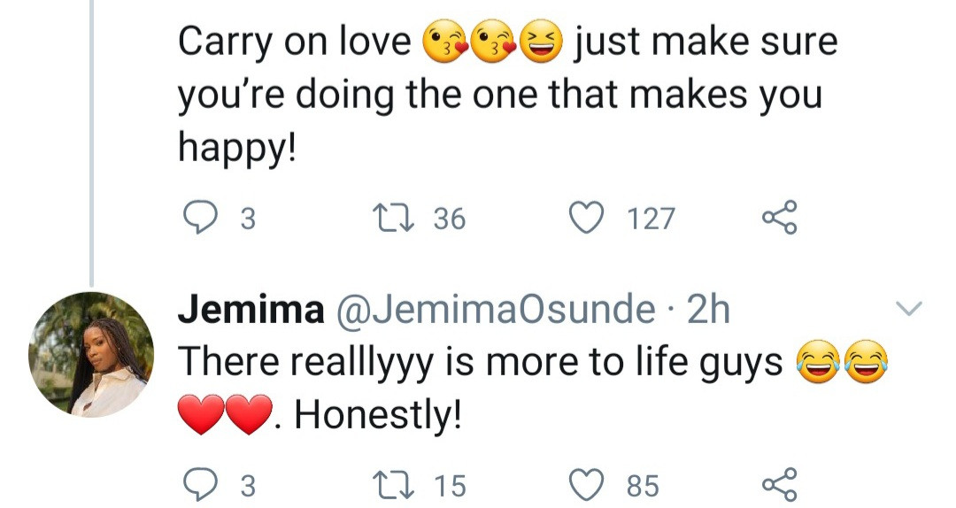Viewport: 956px width, 508px height.
Task: Click the 85 likes count number
Action: click(x=643, y=485)
